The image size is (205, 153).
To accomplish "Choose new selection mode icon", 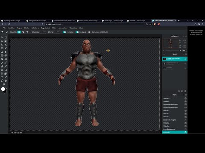I will point(19,32).
